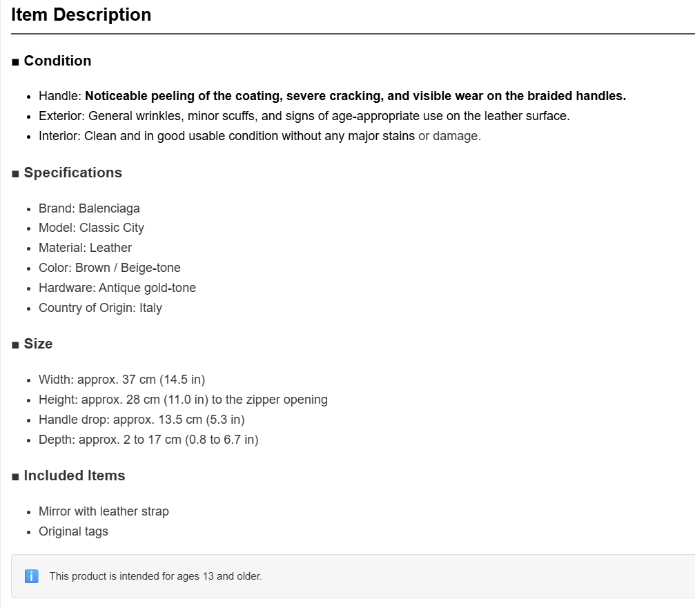Click the Exterior condition line
The image size is (695, 608).
304,116
